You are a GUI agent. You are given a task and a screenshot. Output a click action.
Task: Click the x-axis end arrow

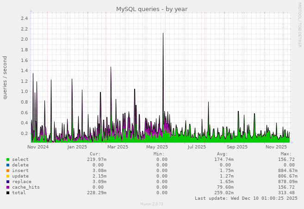pyautogui.click(x=292, y=142)
